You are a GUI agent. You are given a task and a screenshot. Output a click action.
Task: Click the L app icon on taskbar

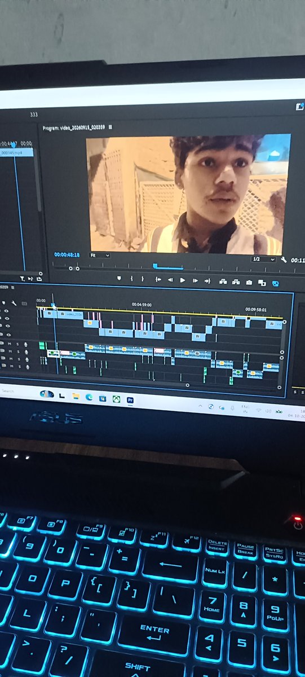61,396
